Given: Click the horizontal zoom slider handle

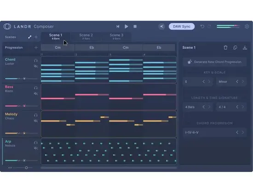Looking at the screenshot, I should point(26,168).
